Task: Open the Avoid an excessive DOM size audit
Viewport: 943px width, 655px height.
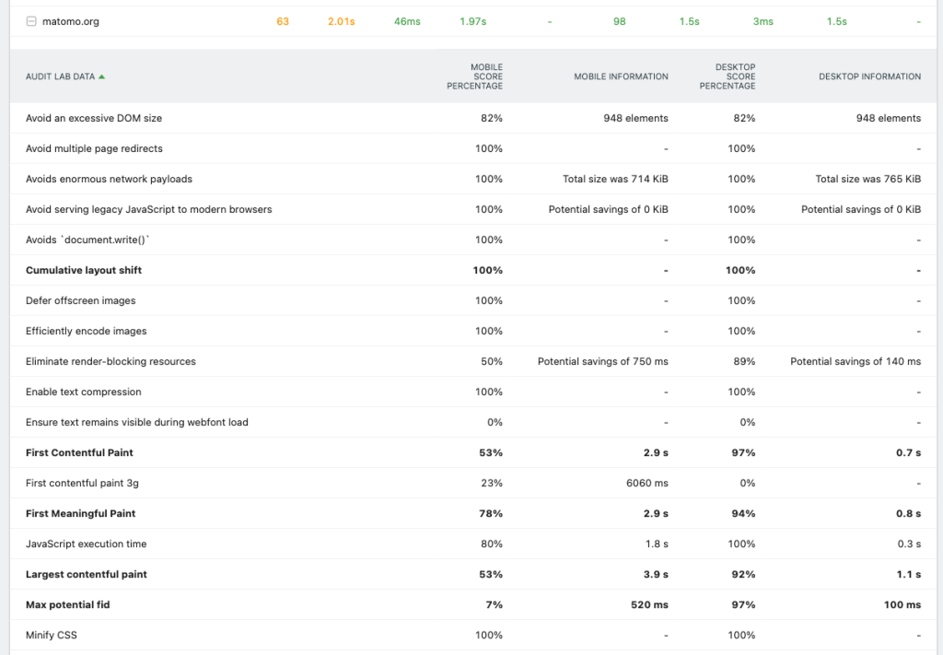Action: (x=94, y=118)
